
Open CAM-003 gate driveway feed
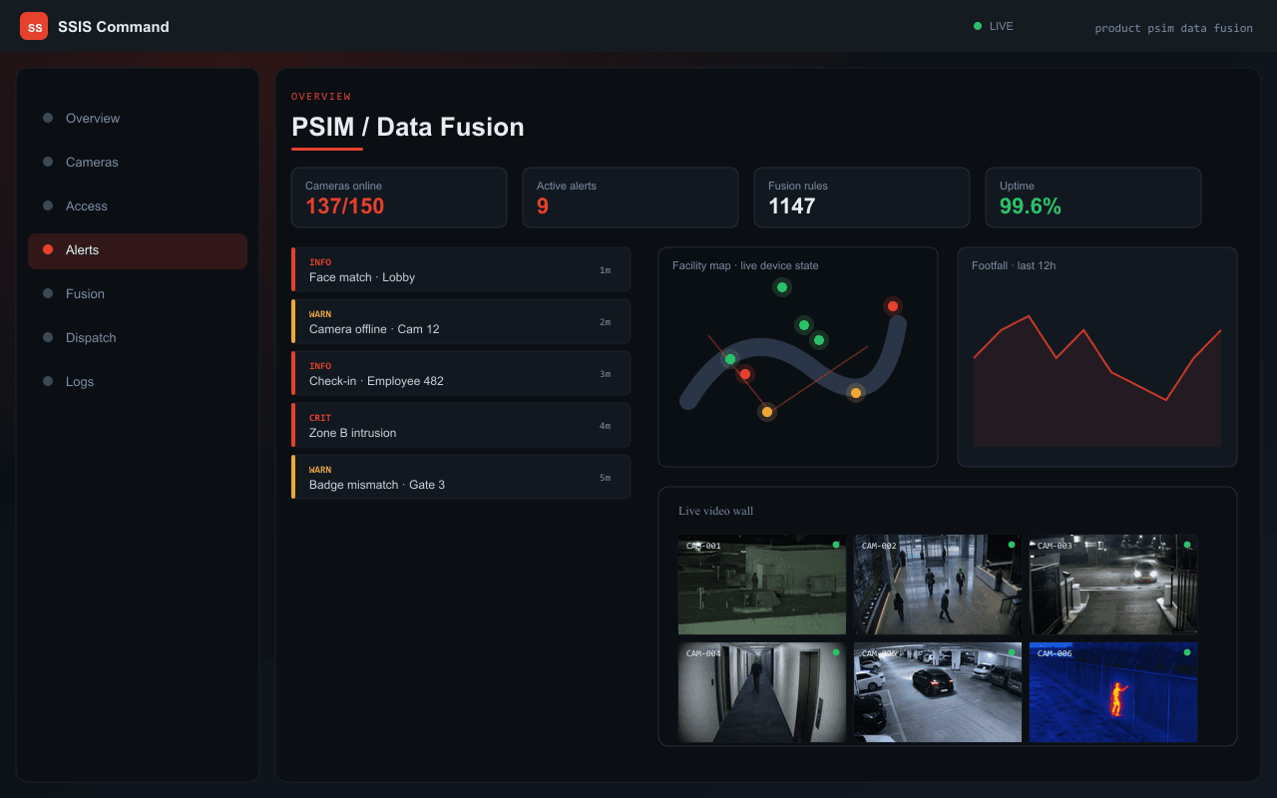coord(1113,585)
